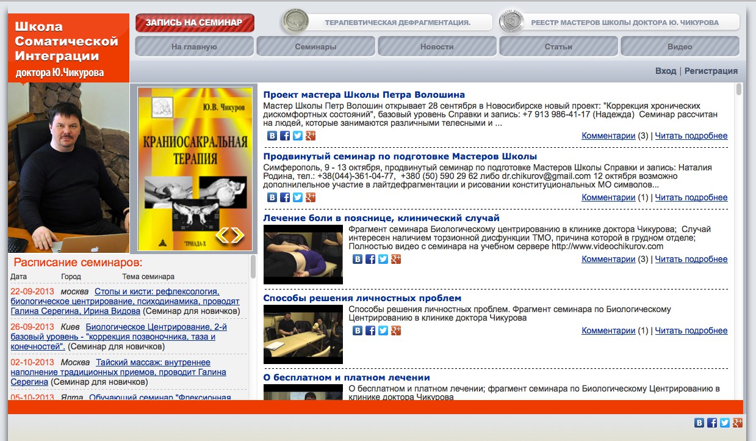Click footer Google Plus icon

[738, 423]
